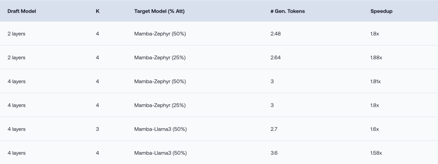438x164 pixels.
Task: Click Mamba-Llama3 (50%) in the K=3 row
Action: tap(160, 129)
